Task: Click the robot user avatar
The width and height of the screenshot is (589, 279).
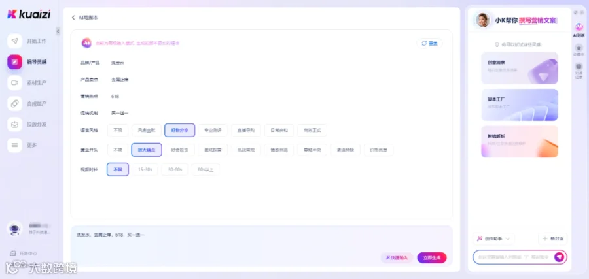Action: coord(14,229)
